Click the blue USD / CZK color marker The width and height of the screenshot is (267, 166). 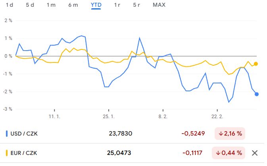pos(7,134)
